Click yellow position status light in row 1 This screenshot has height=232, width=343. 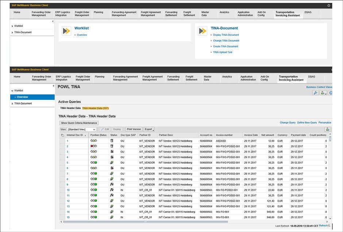coord(94,141)
